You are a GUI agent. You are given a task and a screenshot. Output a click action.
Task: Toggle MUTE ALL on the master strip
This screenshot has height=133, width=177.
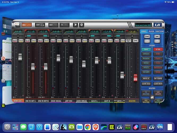[x=129, y=40]
